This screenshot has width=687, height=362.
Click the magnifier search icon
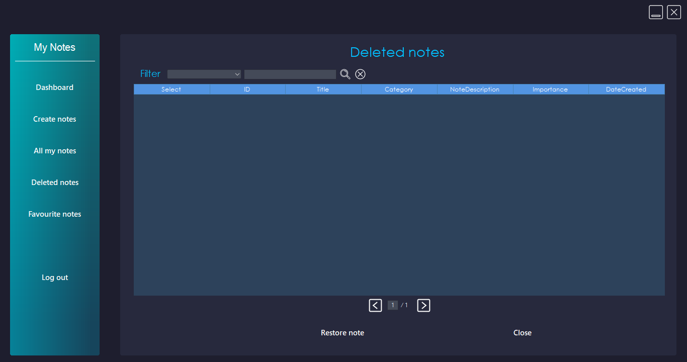[x=345, y=74]
